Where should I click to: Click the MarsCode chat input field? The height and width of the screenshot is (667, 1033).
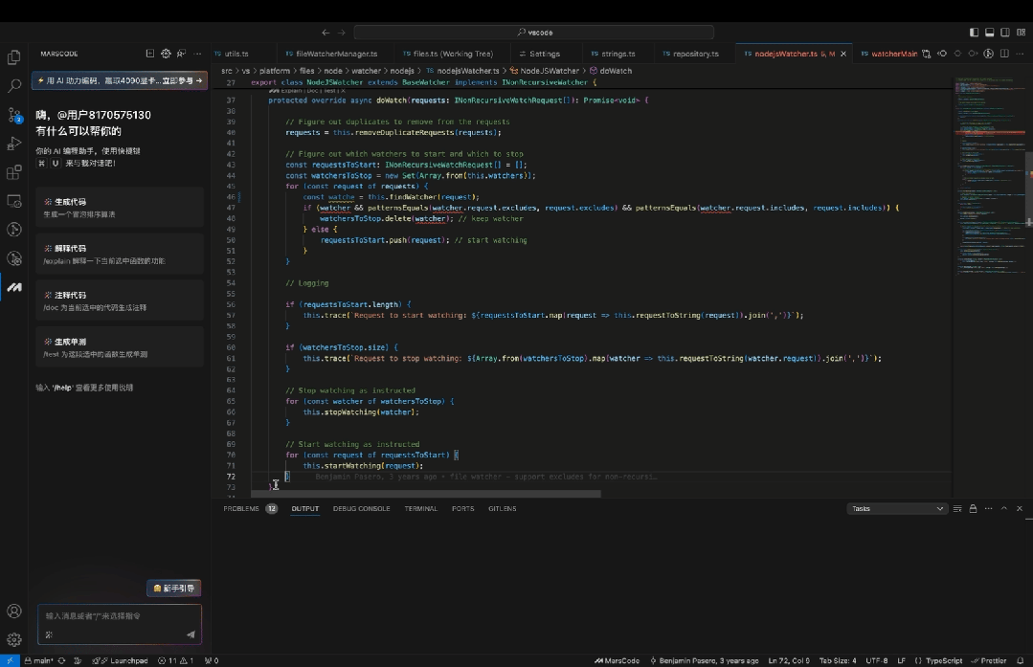[120, 624]
